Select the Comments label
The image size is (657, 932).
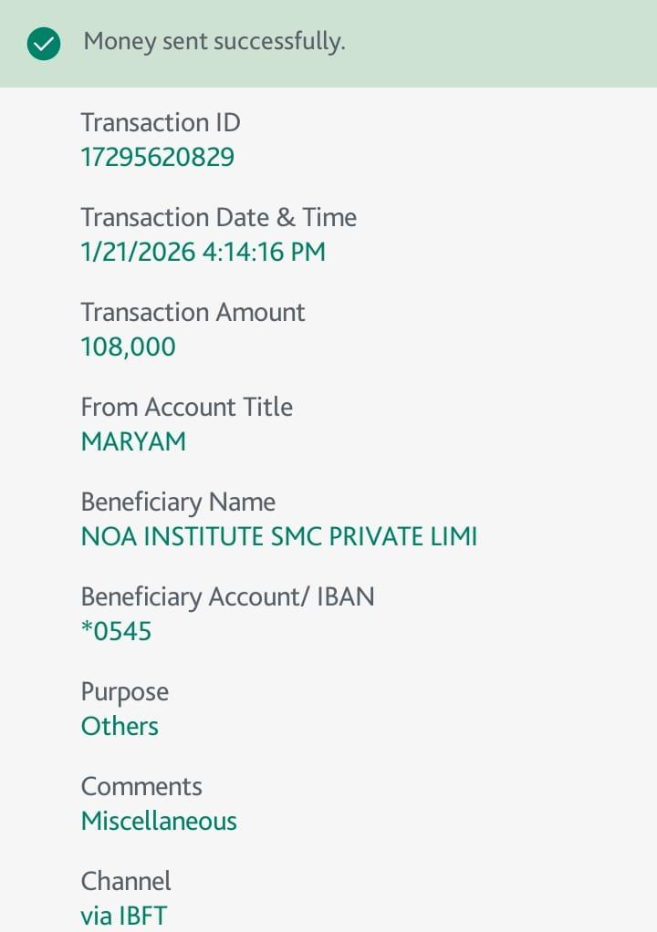pos(141,786)
